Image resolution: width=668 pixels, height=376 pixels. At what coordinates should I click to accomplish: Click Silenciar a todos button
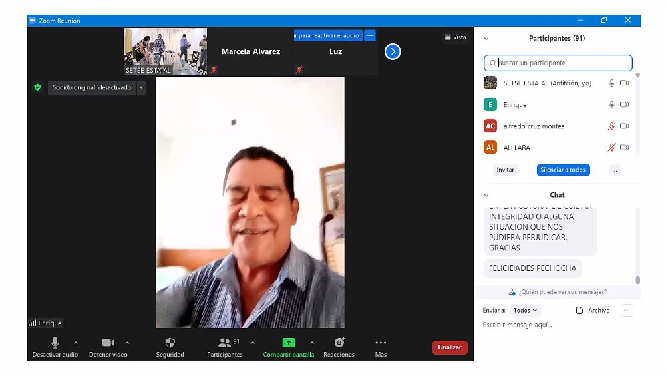(562, 170)
